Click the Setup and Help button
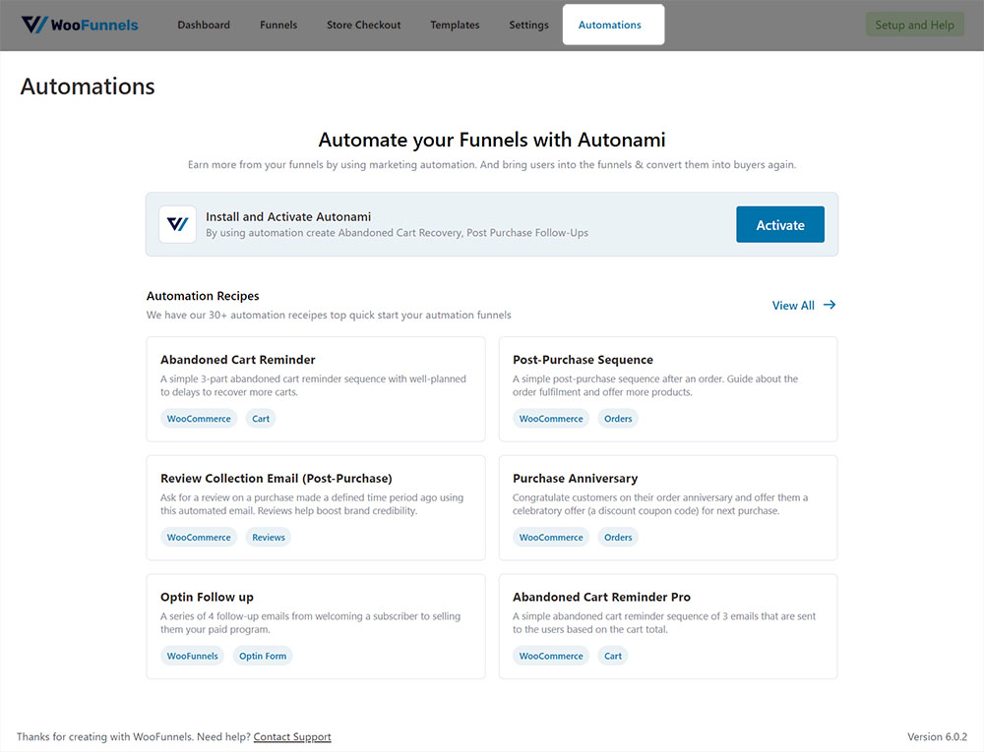This screenshot has height=752, width=984. (x=914, y=26)
